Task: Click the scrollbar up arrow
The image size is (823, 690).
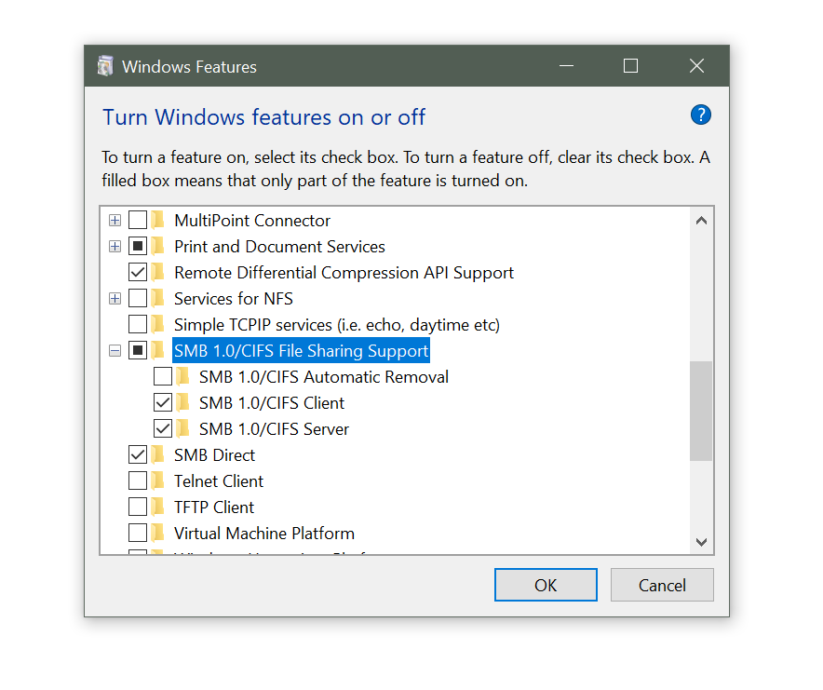Action: pyautogui.click(x=701, y=221)
